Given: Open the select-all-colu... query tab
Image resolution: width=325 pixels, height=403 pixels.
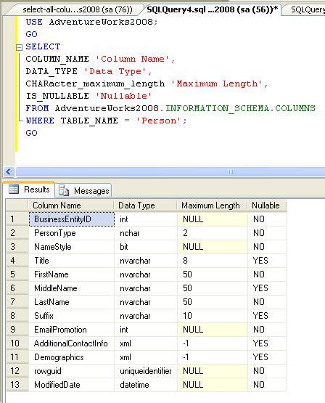Looking at the screenshot, I should coord(78,9).
